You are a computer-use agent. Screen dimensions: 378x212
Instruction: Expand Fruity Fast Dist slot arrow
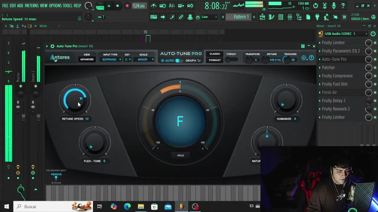320,84
